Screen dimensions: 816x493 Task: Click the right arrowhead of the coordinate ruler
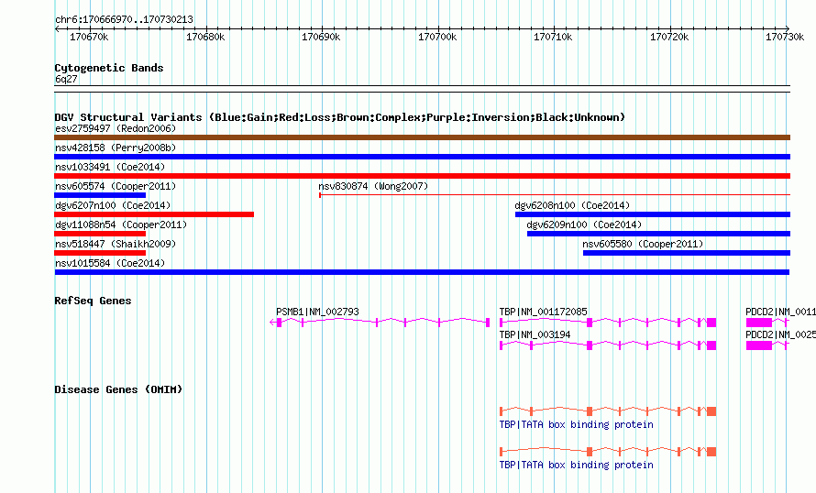tap(787, 28)
